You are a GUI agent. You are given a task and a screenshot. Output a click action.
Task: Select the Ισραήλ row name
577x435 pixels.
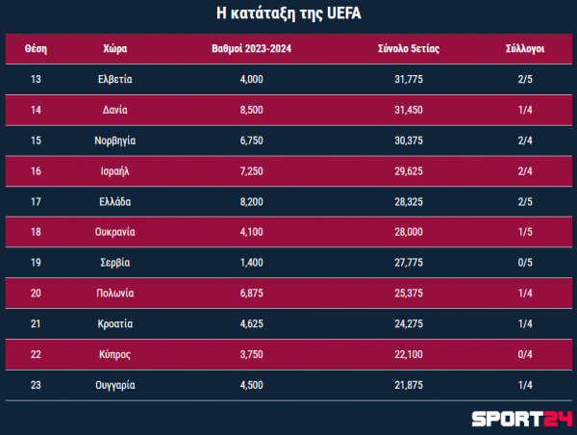(x=114, y=171)
